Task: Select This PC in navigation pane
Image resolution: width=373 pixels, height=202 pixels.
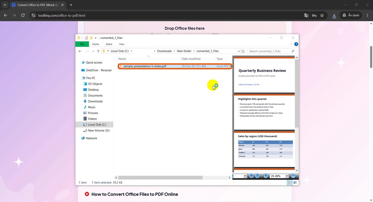Action: (x=88, y=78)
